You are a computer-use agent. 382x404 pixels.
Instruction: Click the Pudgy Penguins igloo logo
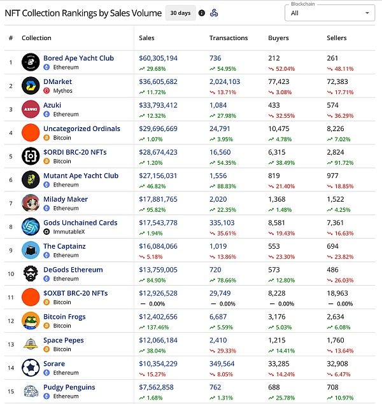tap(31, 391)
